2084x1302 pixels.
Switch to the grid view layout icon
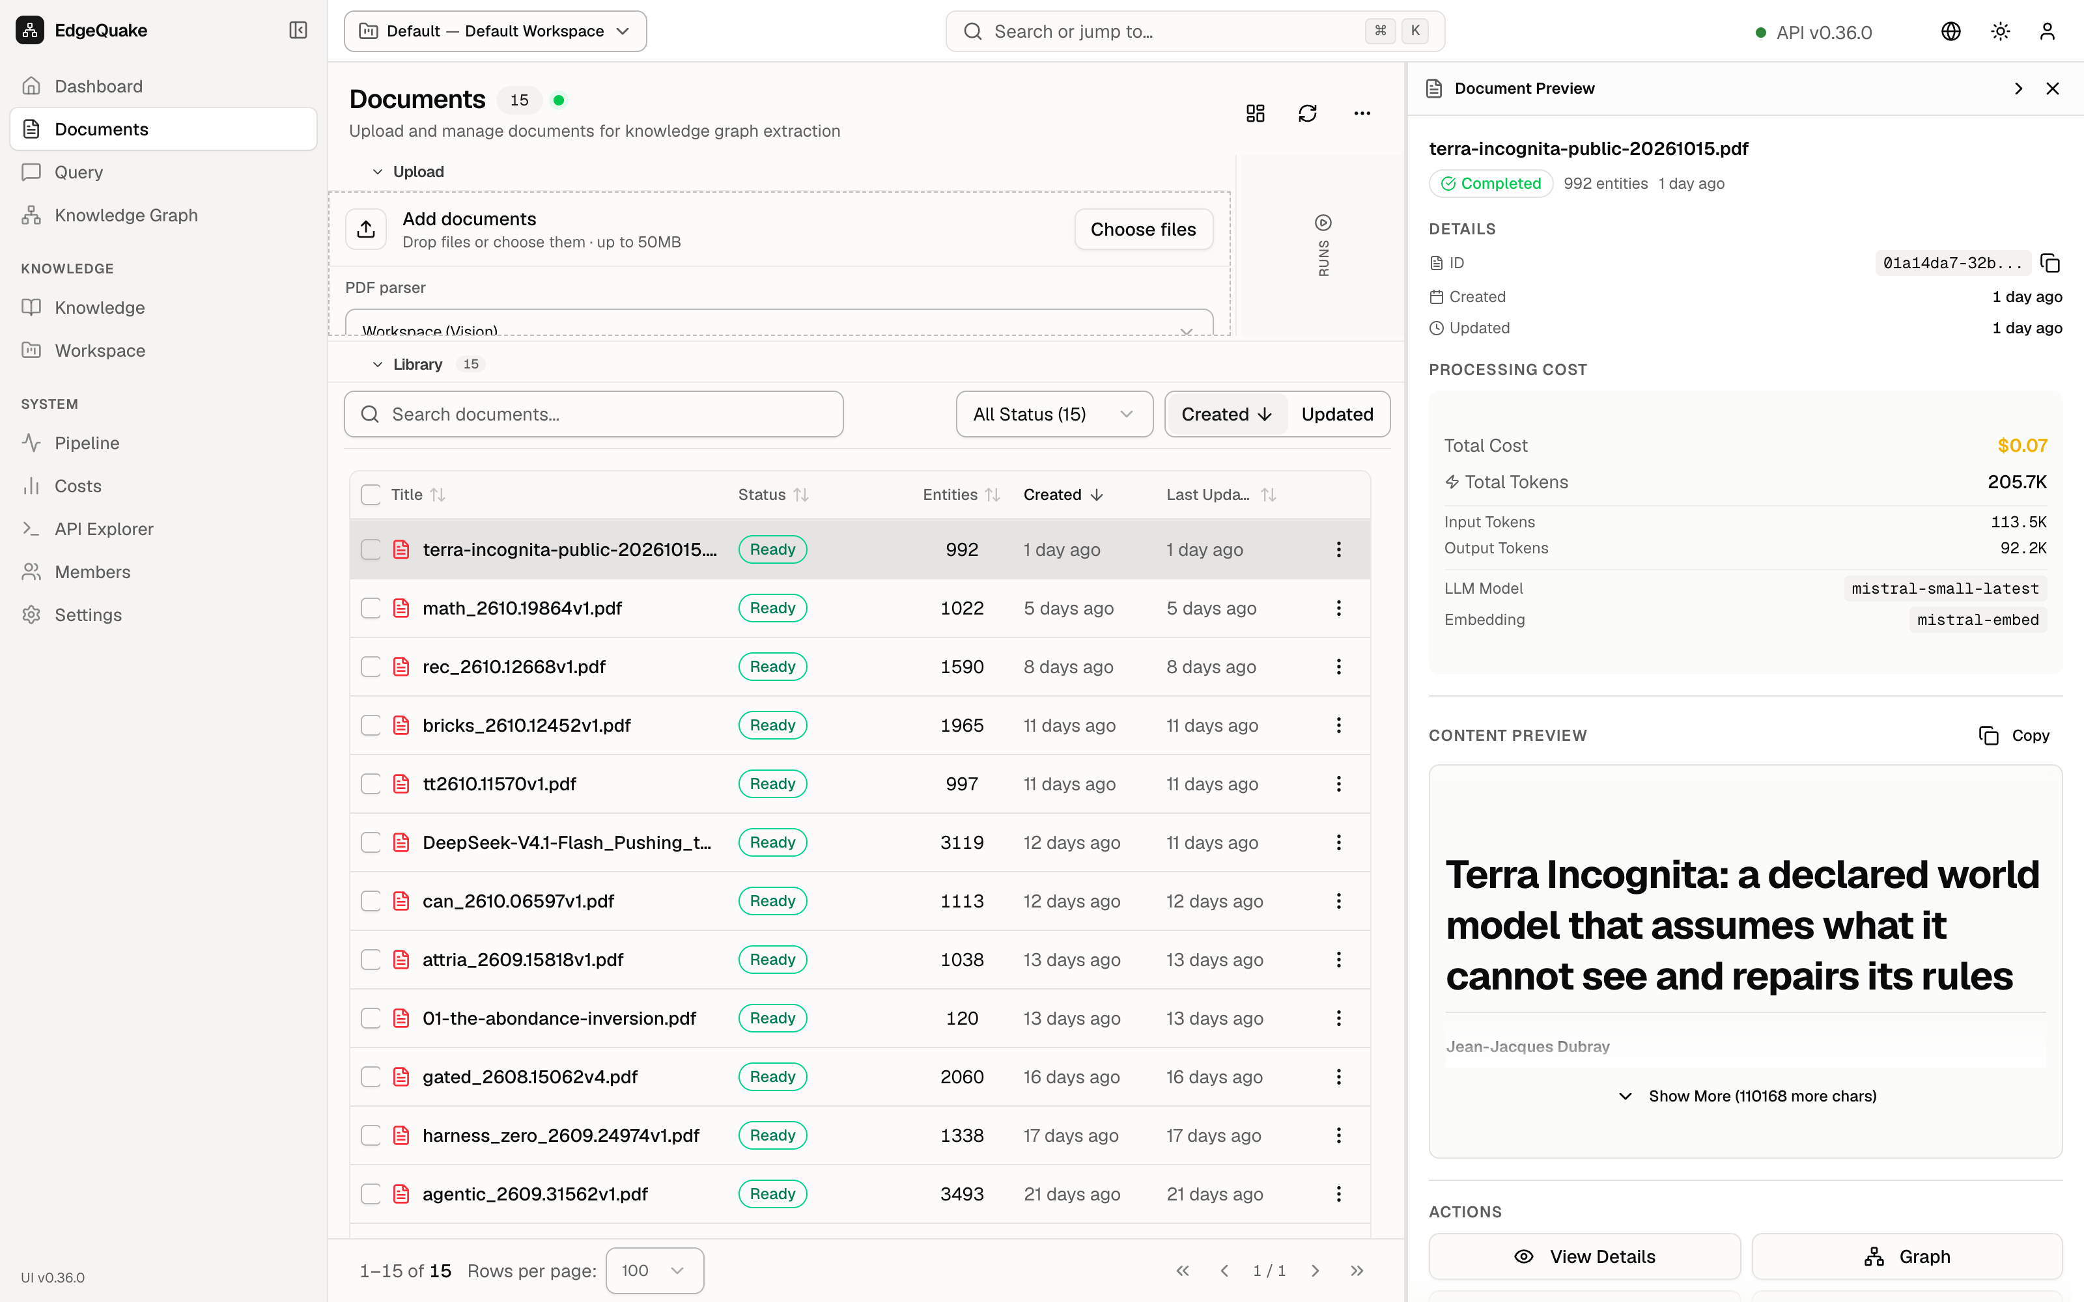[1256, 114]
